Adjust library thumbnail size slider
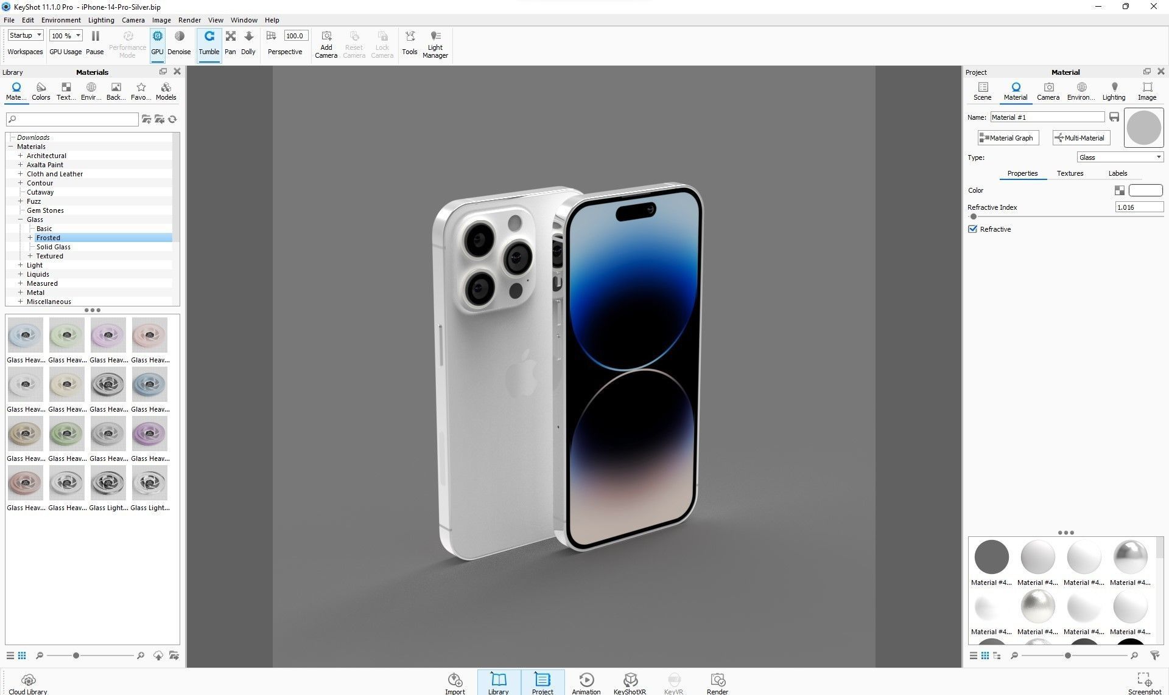Screen dimensions: 1169x695 coord(76,655)
